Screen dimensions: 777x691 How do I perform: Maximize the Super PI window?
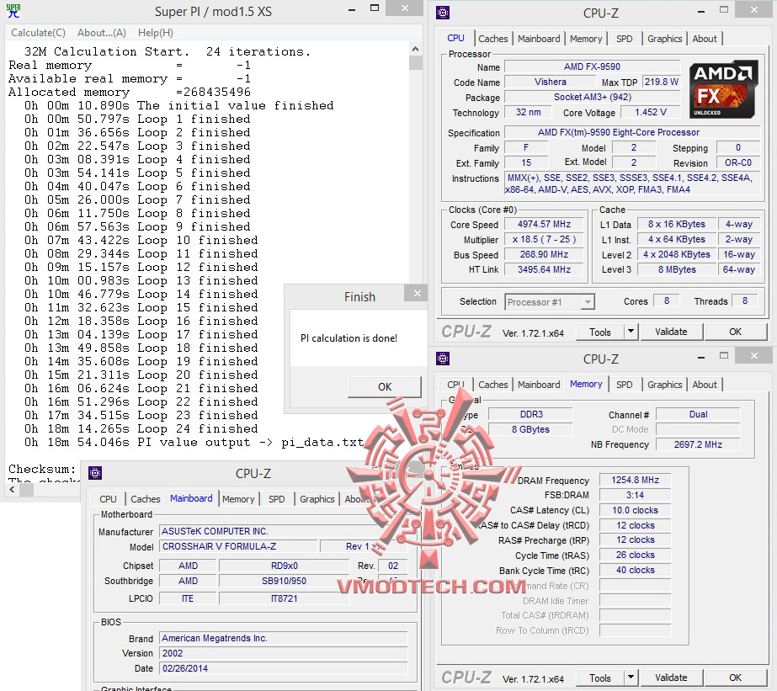coord(375,8)
